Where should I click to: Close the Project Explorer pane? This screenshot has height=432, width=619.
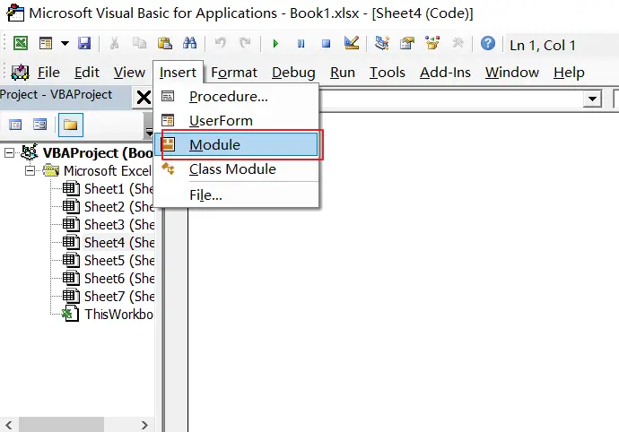(144, 97)
